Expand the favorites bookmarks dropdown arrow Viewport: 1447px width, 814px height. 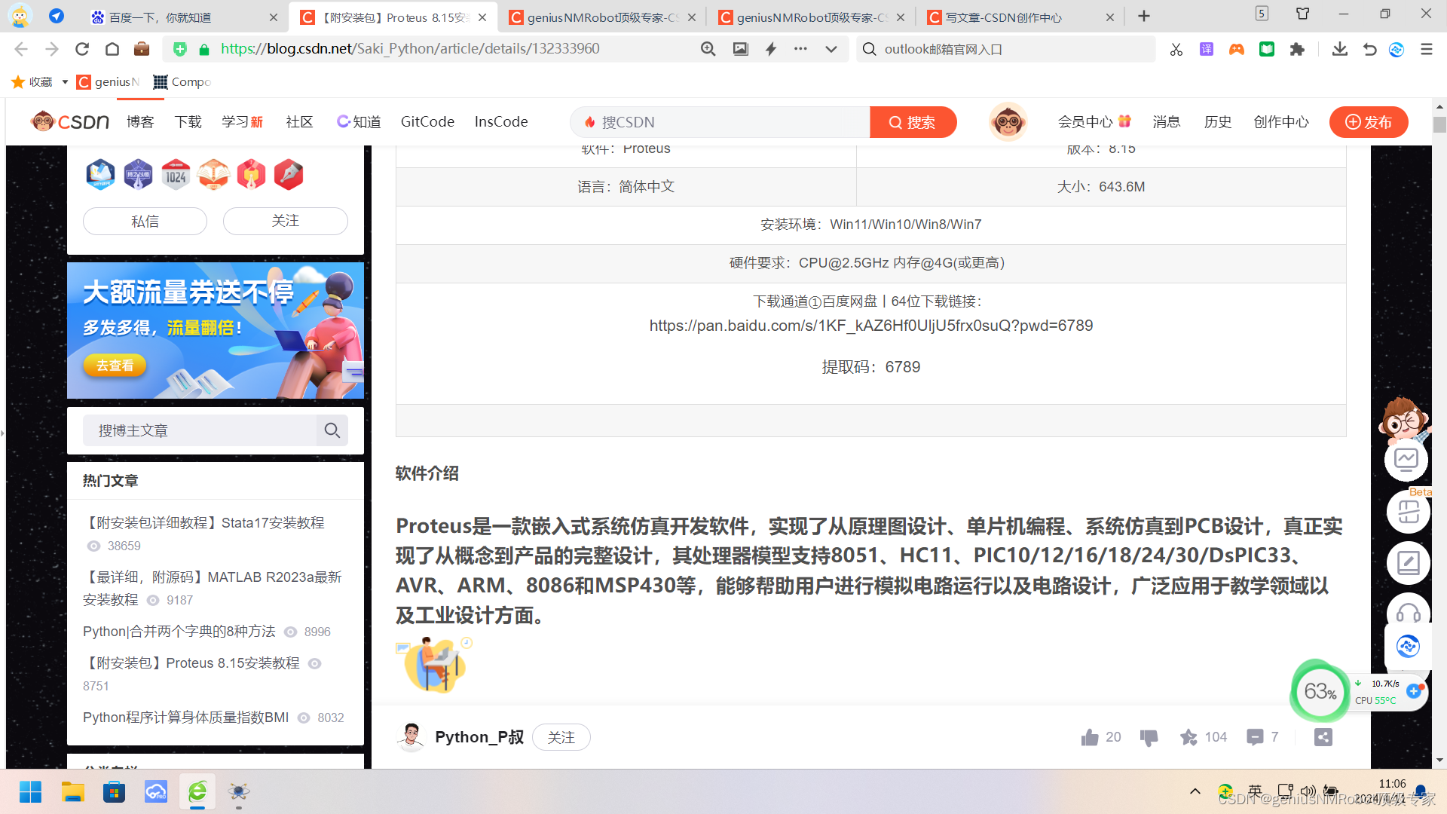[65, 82]
